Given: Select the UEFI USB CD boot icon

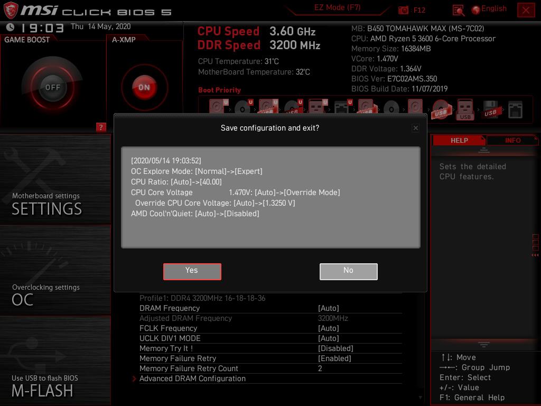Looking at the screenshot, I should (x=293, y=107).
